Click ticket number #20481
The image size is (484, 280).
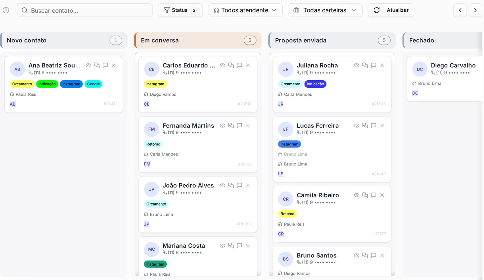pyautogui.click(x=111, y=104)
